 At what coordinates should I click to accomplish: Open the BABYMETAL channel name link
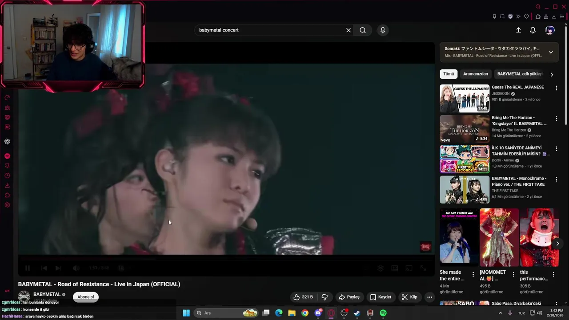47,294
